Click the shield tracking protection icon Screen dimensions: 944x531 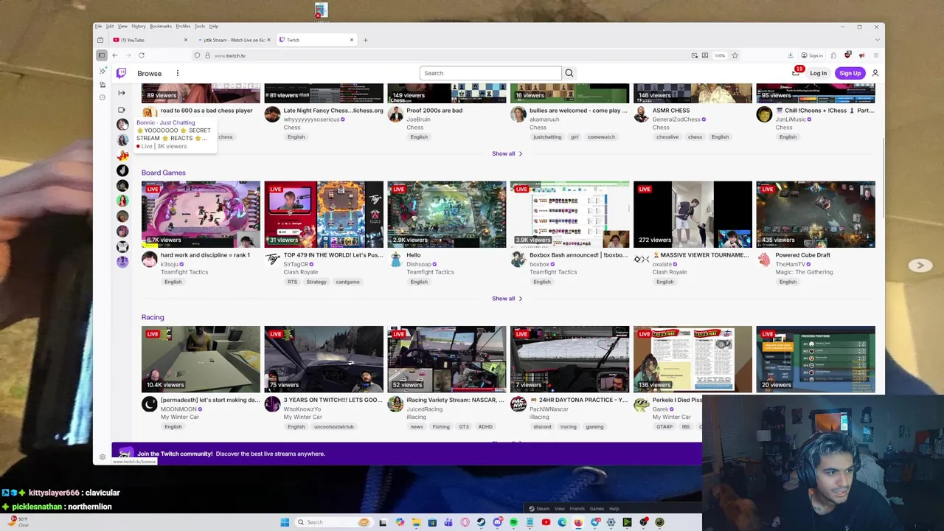click(x=197, y=55)
